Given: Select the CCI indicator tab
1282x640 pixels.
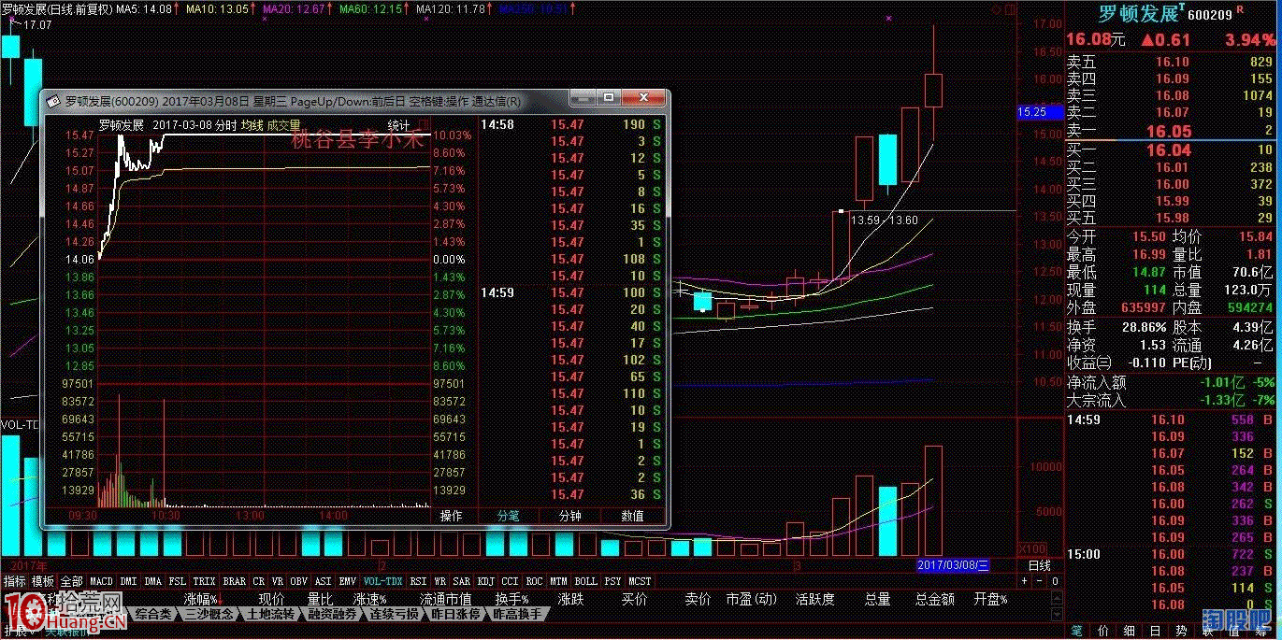Looking at the screenshot, I should [510, 580].
